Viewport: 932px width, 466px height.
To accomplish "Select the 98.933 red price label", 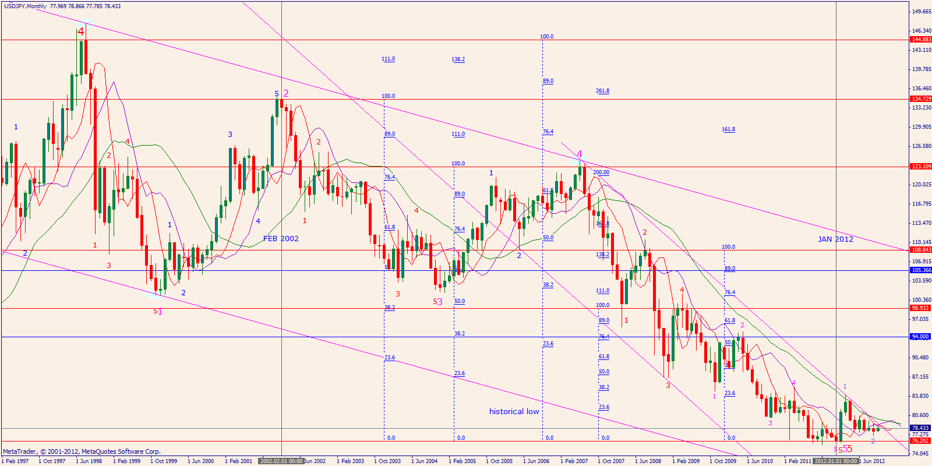I will pos(921,308).
